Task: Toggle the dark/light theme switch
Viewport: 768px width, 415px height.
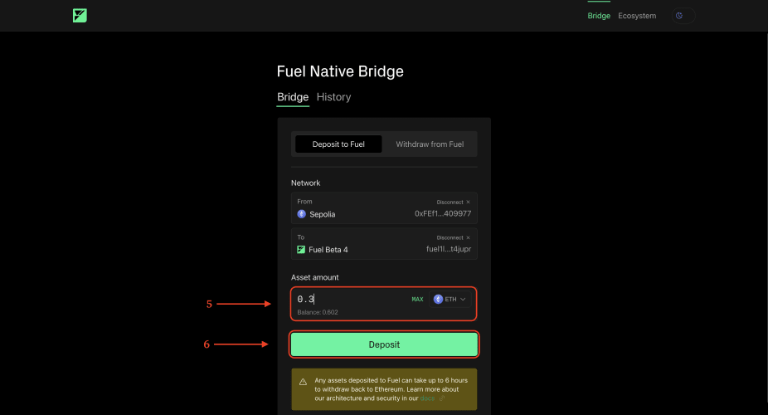Action: [683, 16]
